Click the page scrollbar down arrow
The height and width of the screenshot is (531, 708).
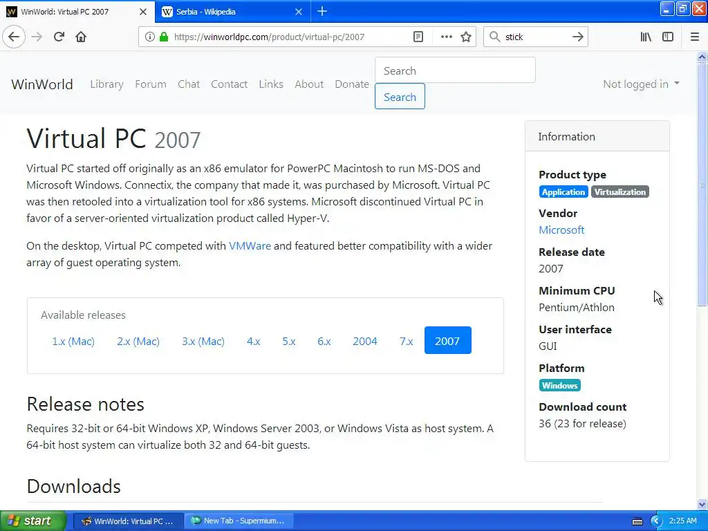click(x=702, y=504)
